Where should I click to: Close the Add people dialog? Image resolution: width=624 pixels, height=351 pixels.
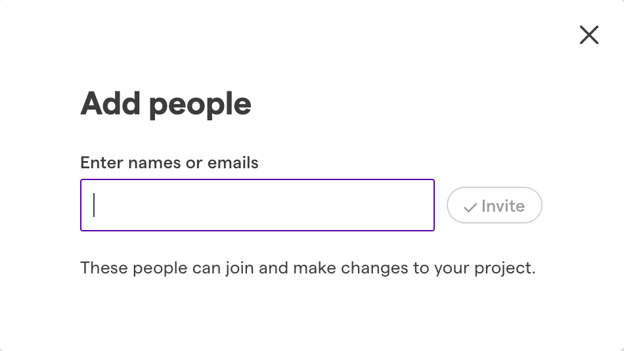pyautogui.click(x=589, y=35)
